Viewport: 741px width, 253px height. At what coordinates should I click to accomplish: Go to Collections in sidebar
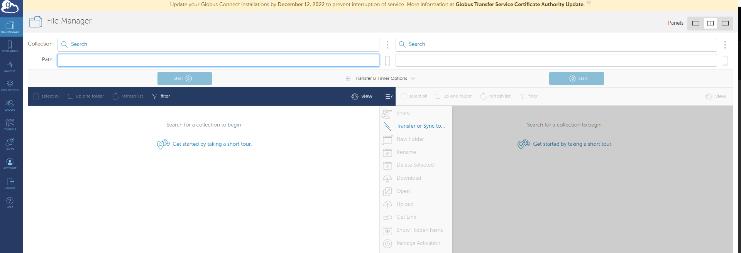(10, 85)
